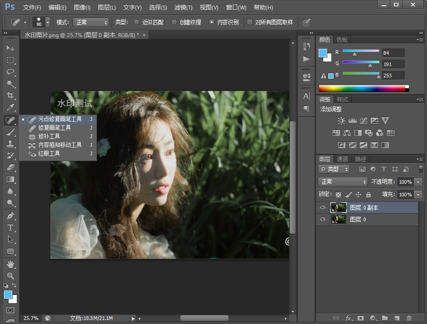Choose 修补工具 from the flyout menu
427x324 pixels.
[x=49, y=136]
